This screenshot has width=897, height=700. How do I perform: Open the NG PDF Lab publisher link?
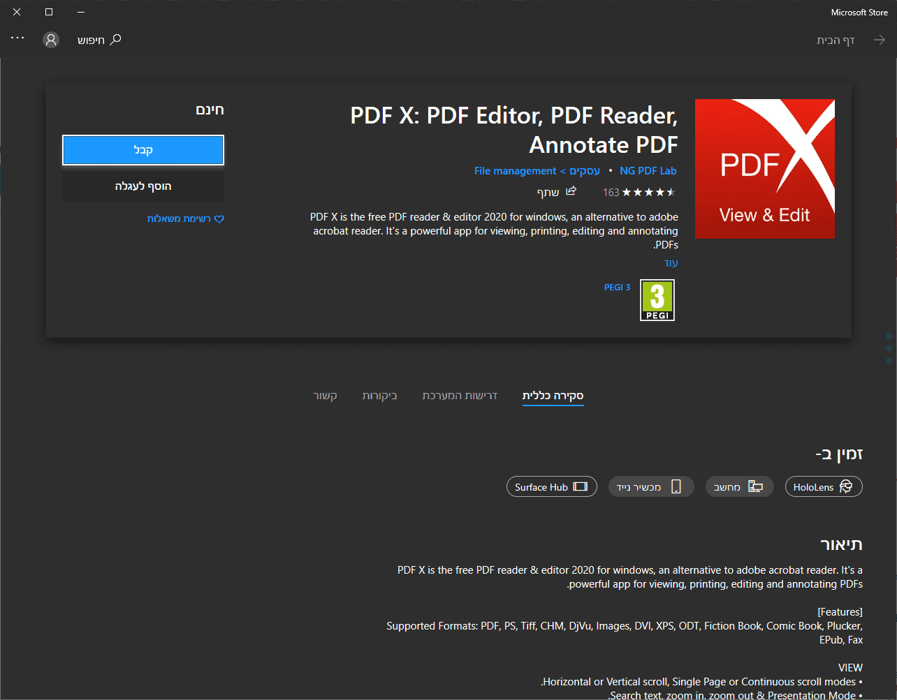tap(648, 171)
